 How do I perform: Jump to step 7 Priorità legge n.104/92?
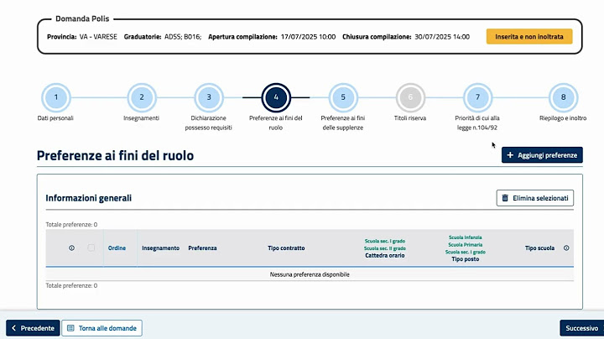click(x=477, y=97)
